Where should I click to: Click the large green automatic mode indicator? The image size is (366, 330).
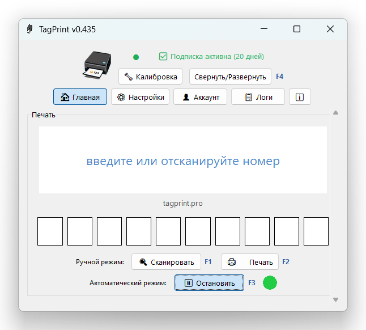click(270, 282)
